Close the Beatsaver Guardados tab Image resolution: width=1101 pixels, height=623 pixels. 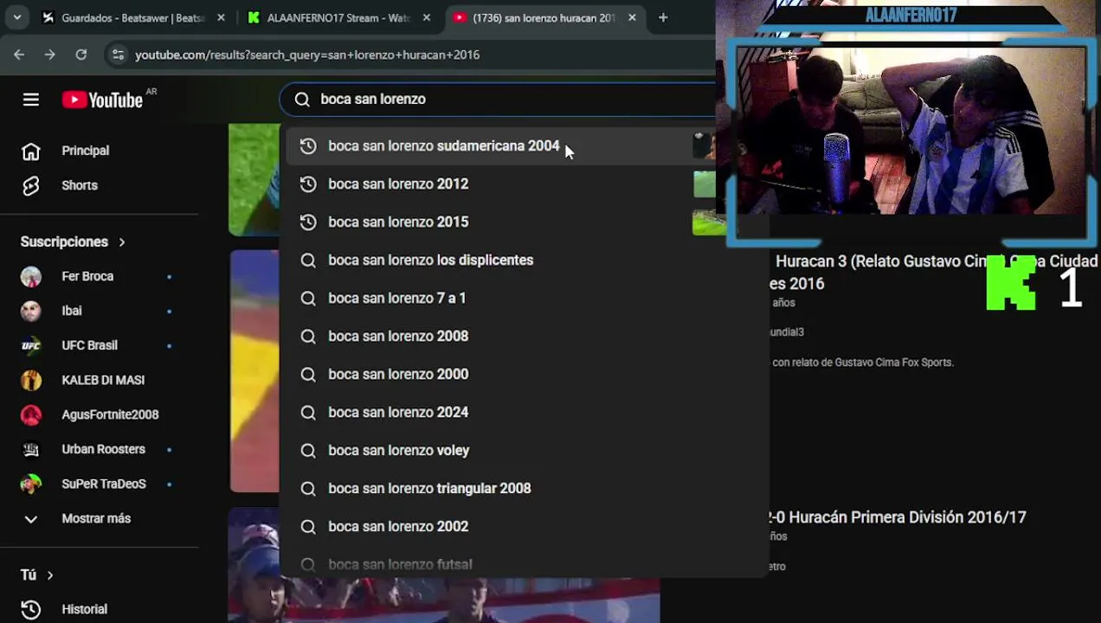point(221,17)
